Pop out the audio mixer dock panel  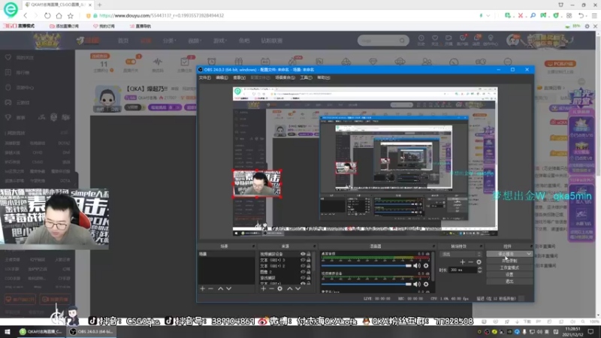click(433, 246)
